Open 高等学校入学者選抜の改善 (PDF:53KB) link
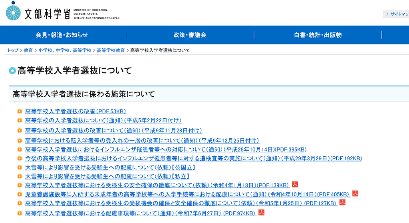 [x=75, y=111]
